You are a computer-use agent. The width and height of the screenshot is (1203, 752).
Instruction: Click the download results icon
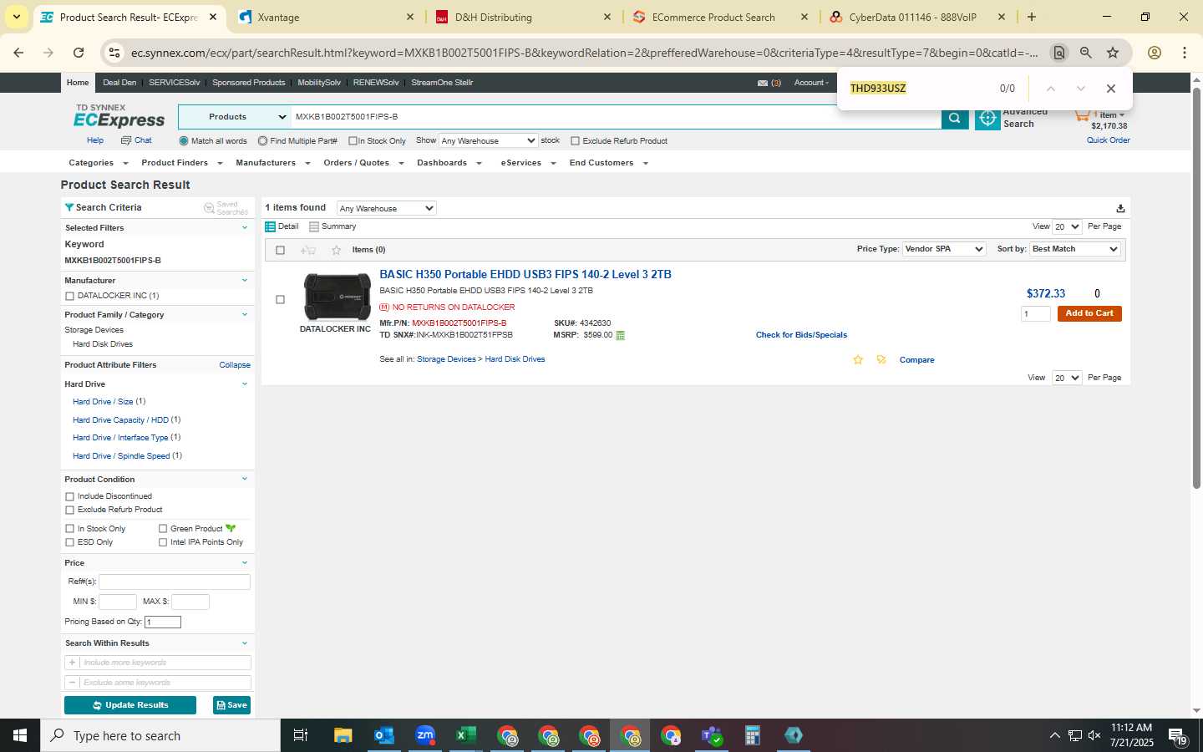pyautogui.click(x=1120, y=209)
